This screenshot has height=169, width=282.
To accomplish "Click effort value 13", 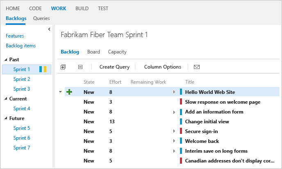I will tap(112, 122).
